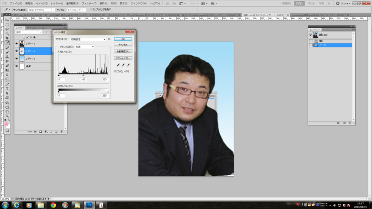Select the Gradient tool
The image size is (372, 209).
click(x=7, y=71)
